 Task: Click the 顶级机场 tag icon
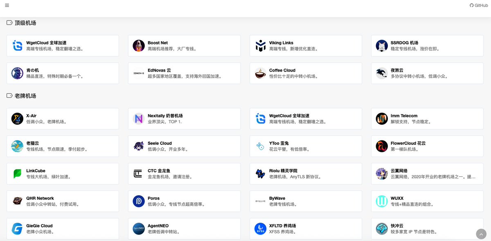pyautogui.click(x=9, y=23)
